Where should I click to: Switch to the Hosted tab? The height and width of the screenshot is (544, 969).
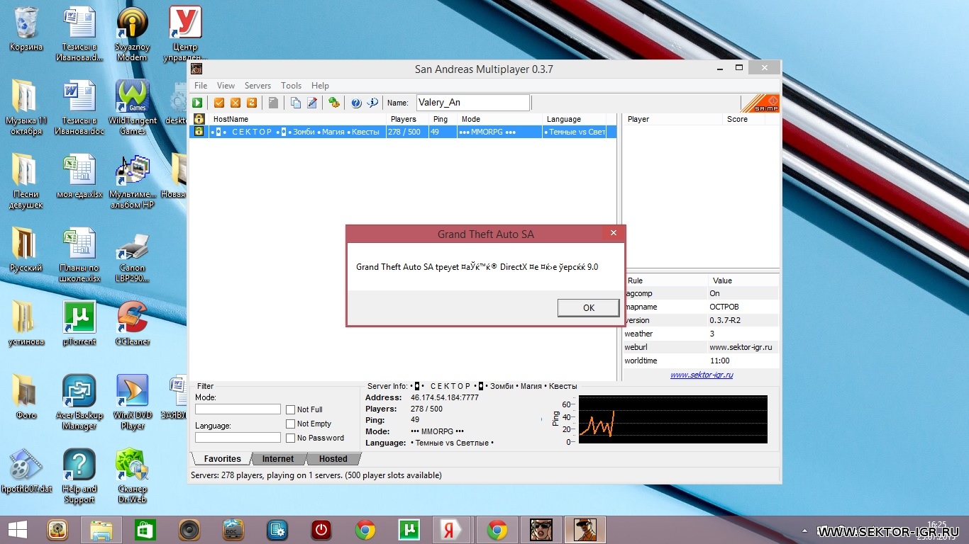coord(333,459)
